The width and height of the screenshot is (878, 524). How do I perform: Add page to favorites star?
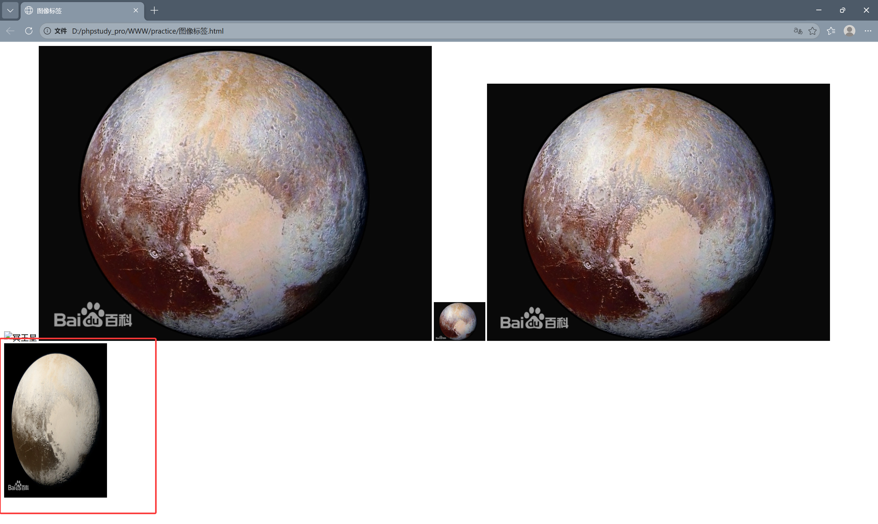click(x=813, y=31)
